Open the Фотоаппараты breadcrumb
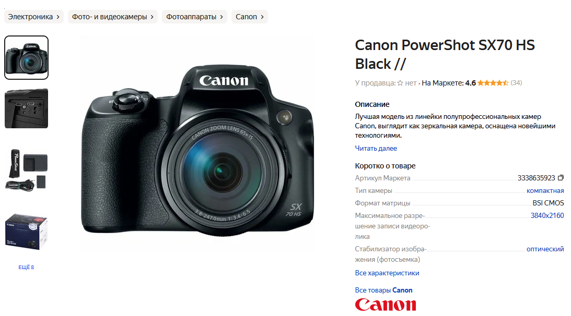 click(x=194, y=17)
